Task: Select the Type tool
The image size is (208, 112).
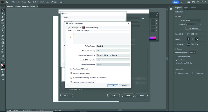Action: (3, 30)
